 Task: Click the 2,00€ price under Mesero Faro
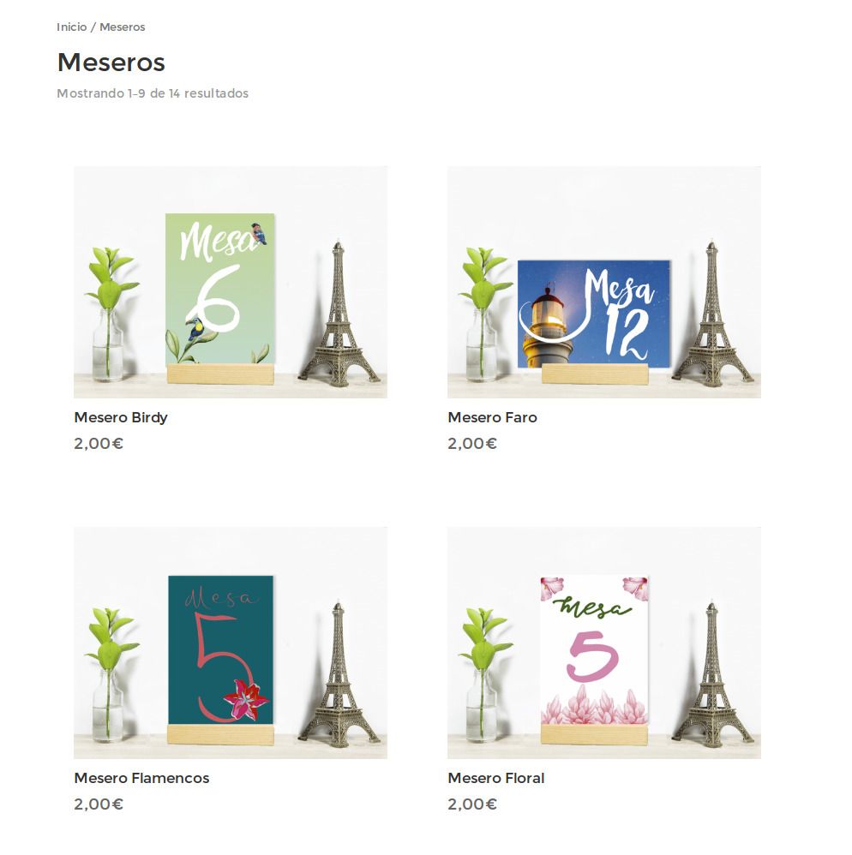[472, 443]
